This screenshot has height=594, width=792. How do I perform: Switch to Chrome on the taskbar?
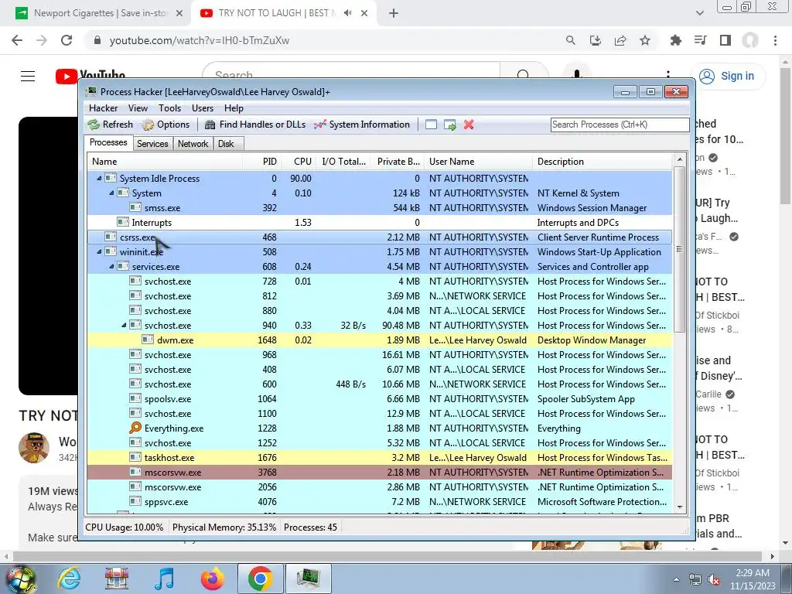260,579
